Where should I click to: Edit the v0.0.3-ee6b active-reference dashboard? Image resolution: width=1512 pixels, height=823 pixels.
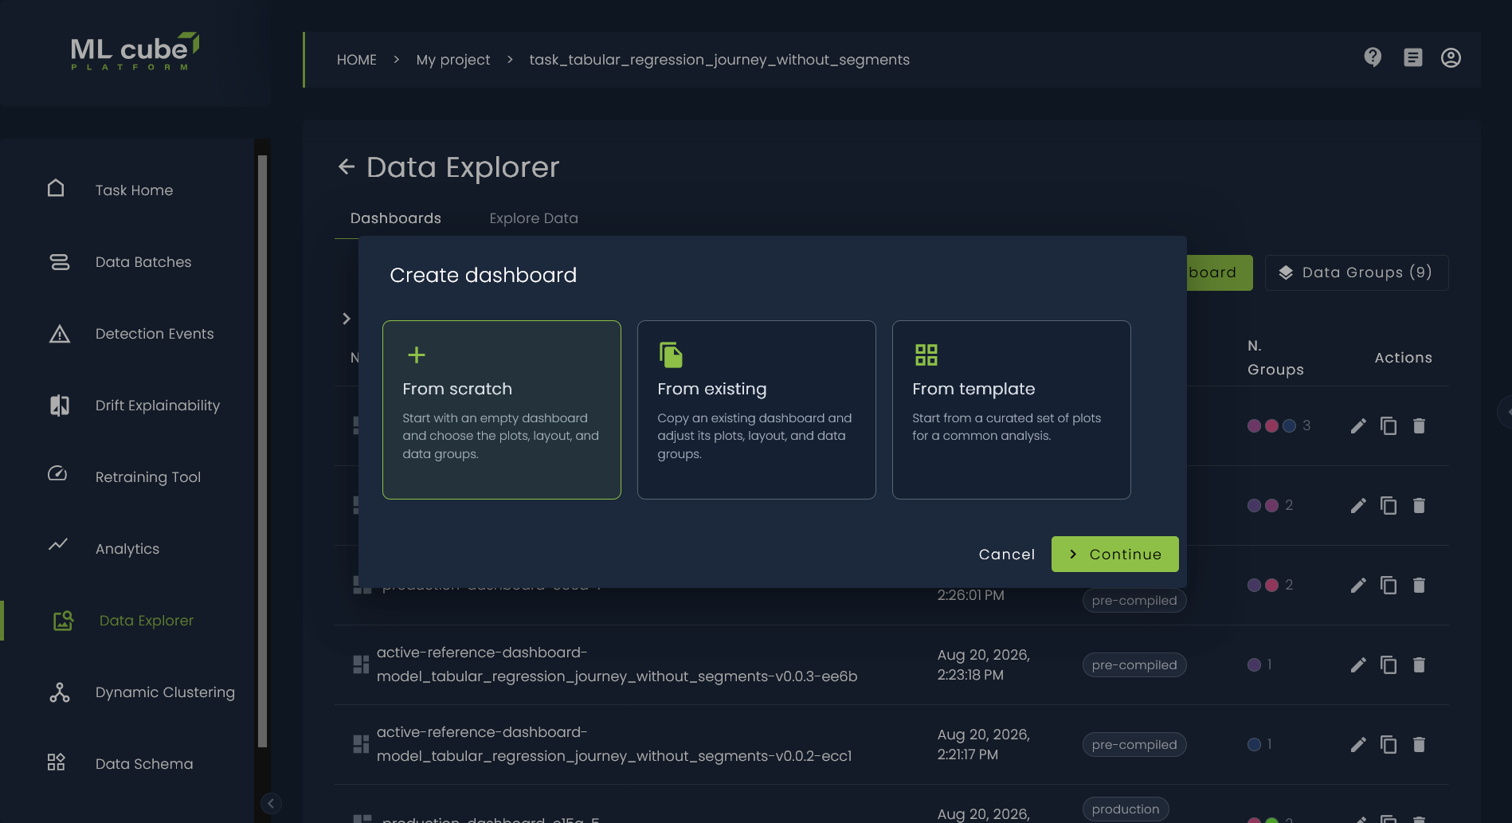[1358, 665]
